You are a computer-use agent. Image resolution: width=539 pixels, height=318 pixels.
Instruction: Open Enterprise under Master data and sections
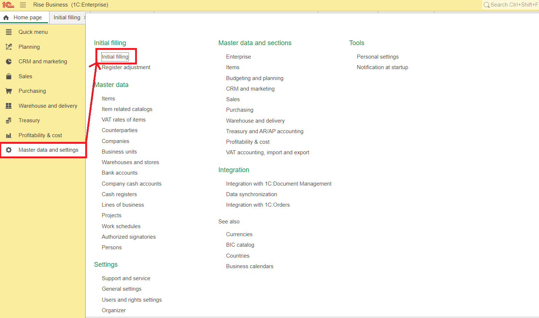coord(239,57)
